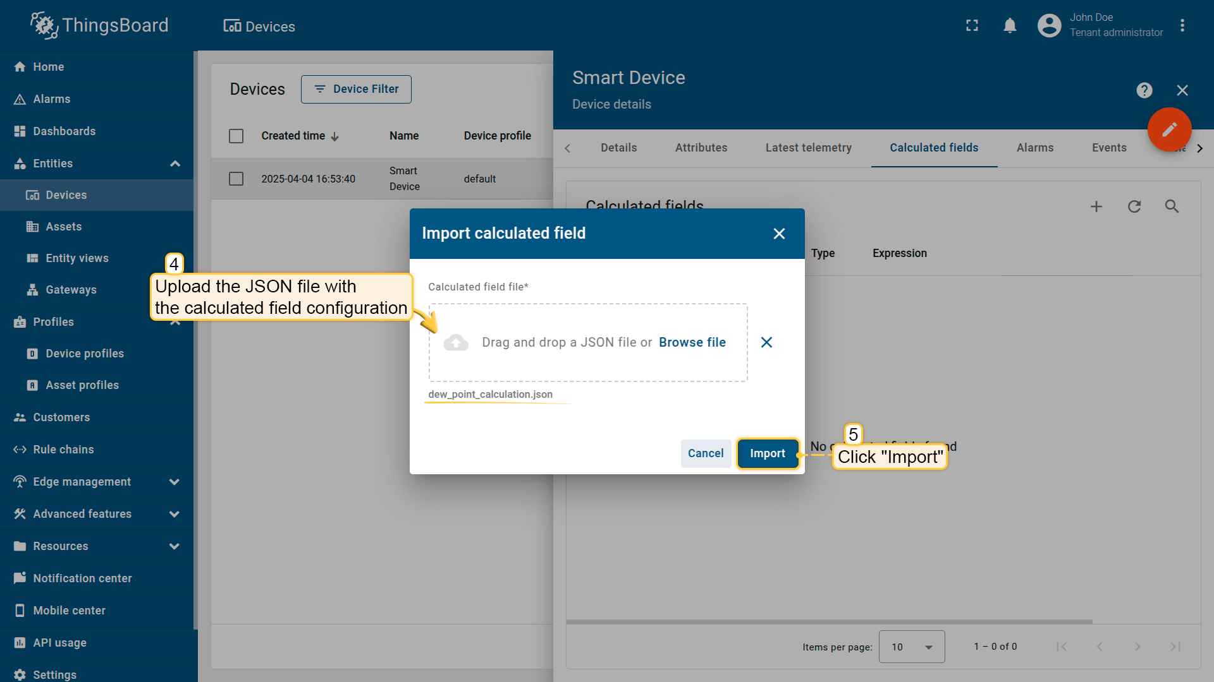This screenshot has height=682, width=1214.
Task: Click the horizontal scrollbar under table
Action: click(x=828, y=621)
